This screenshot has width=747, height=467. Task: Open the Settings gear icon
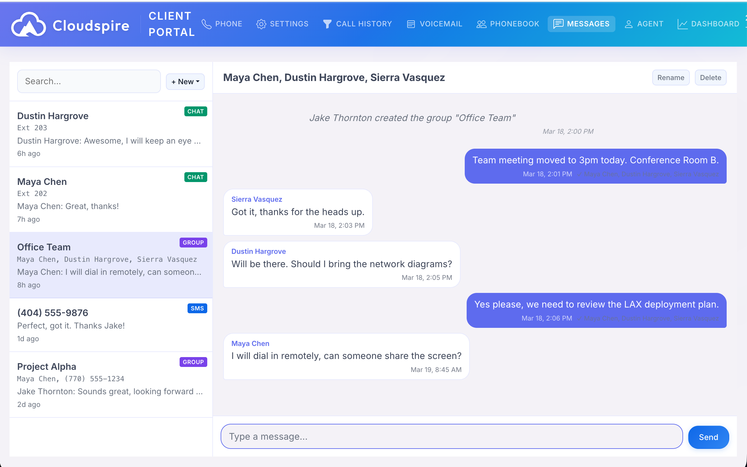click(261, 24)
